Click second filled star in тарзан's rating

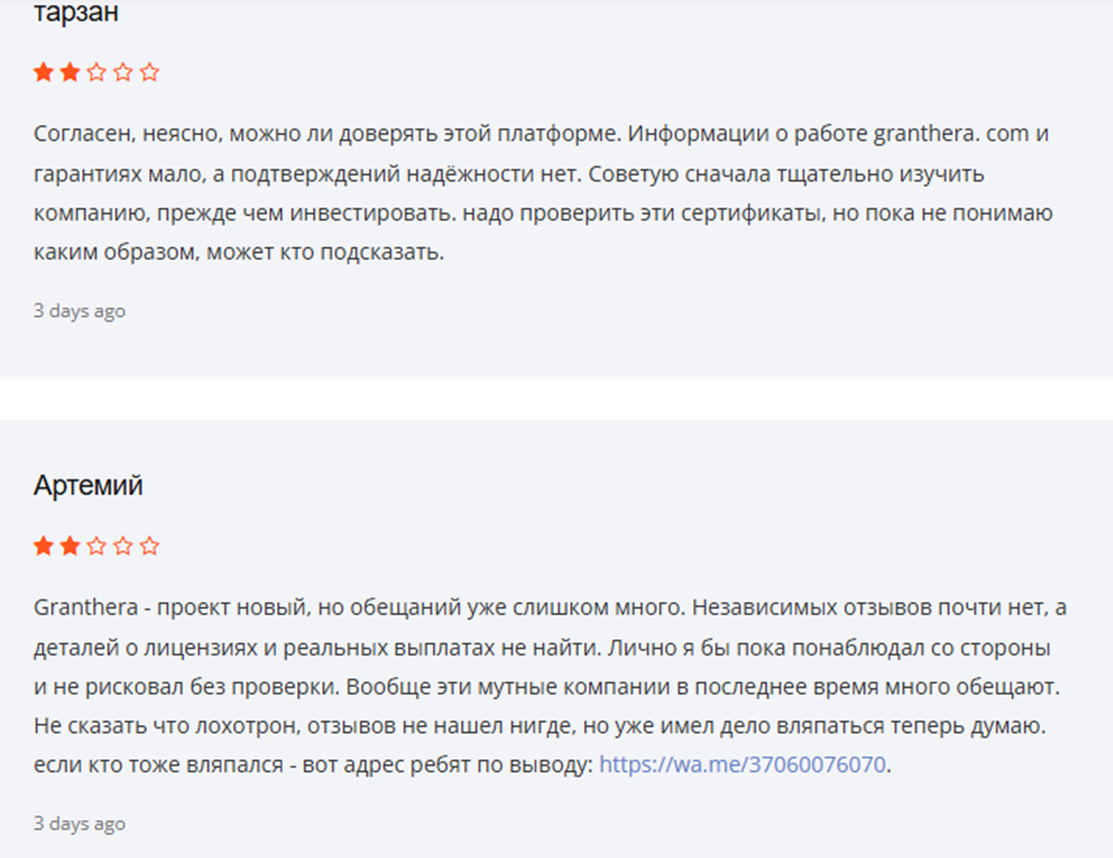click(x=70, y=72)
